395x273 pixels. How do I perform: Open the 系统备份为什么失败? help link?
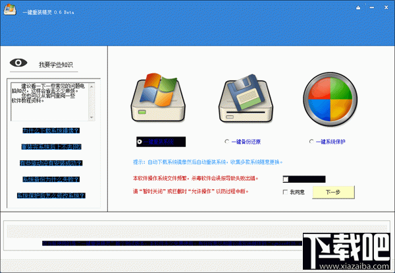click(51, 179)
